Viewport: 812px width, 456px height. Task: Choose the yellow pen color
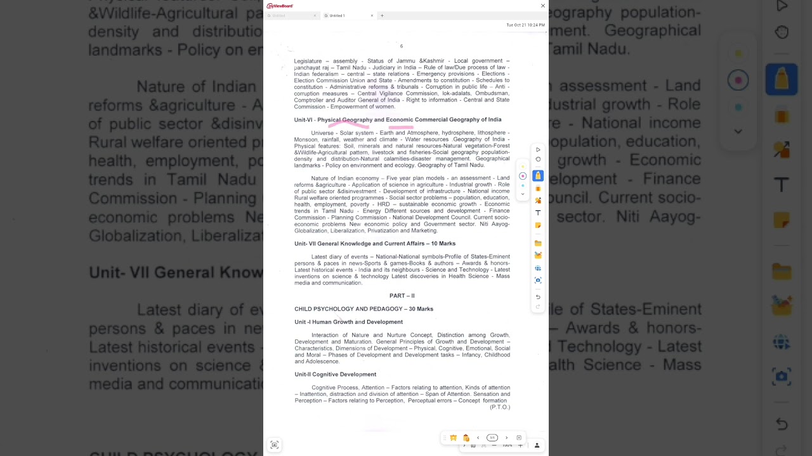523,167
